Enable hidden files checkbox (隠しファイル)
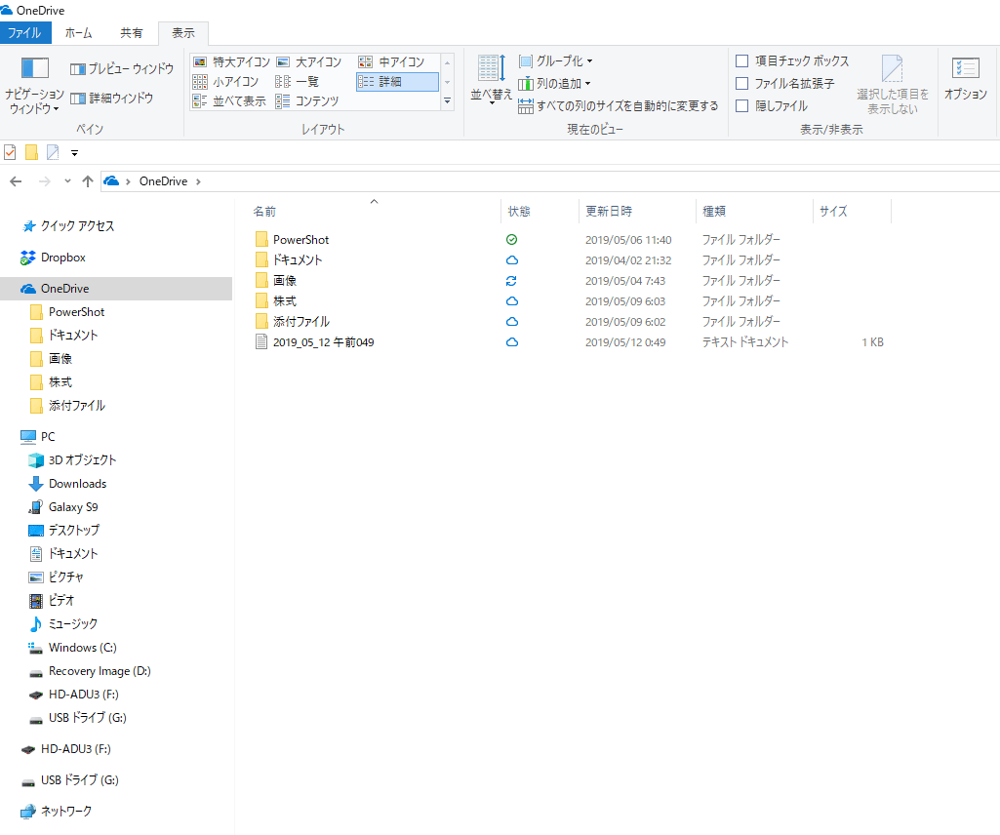The image size is (1000, 835). [x=771, y=106]
